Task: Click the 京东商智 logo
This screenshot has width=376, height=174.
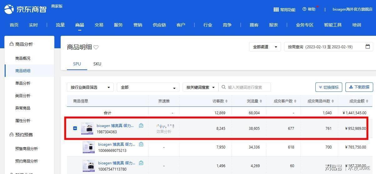Action: pyautogui.click(x=25, y=9)
